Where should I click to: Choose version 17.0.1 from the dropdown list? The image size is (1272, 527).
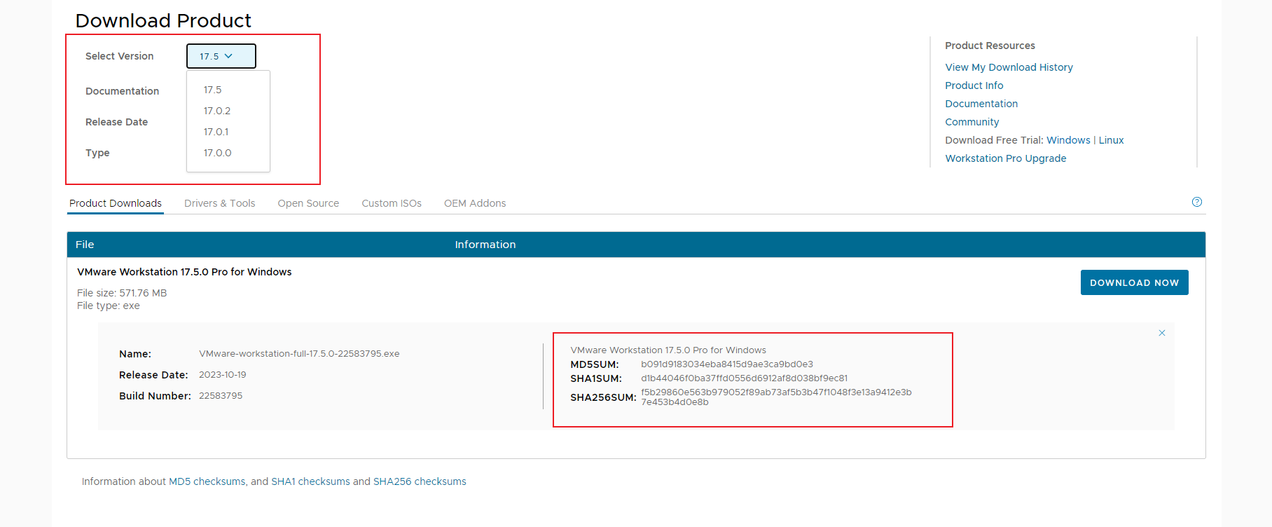pyautogui.click(x=216, y=132)
